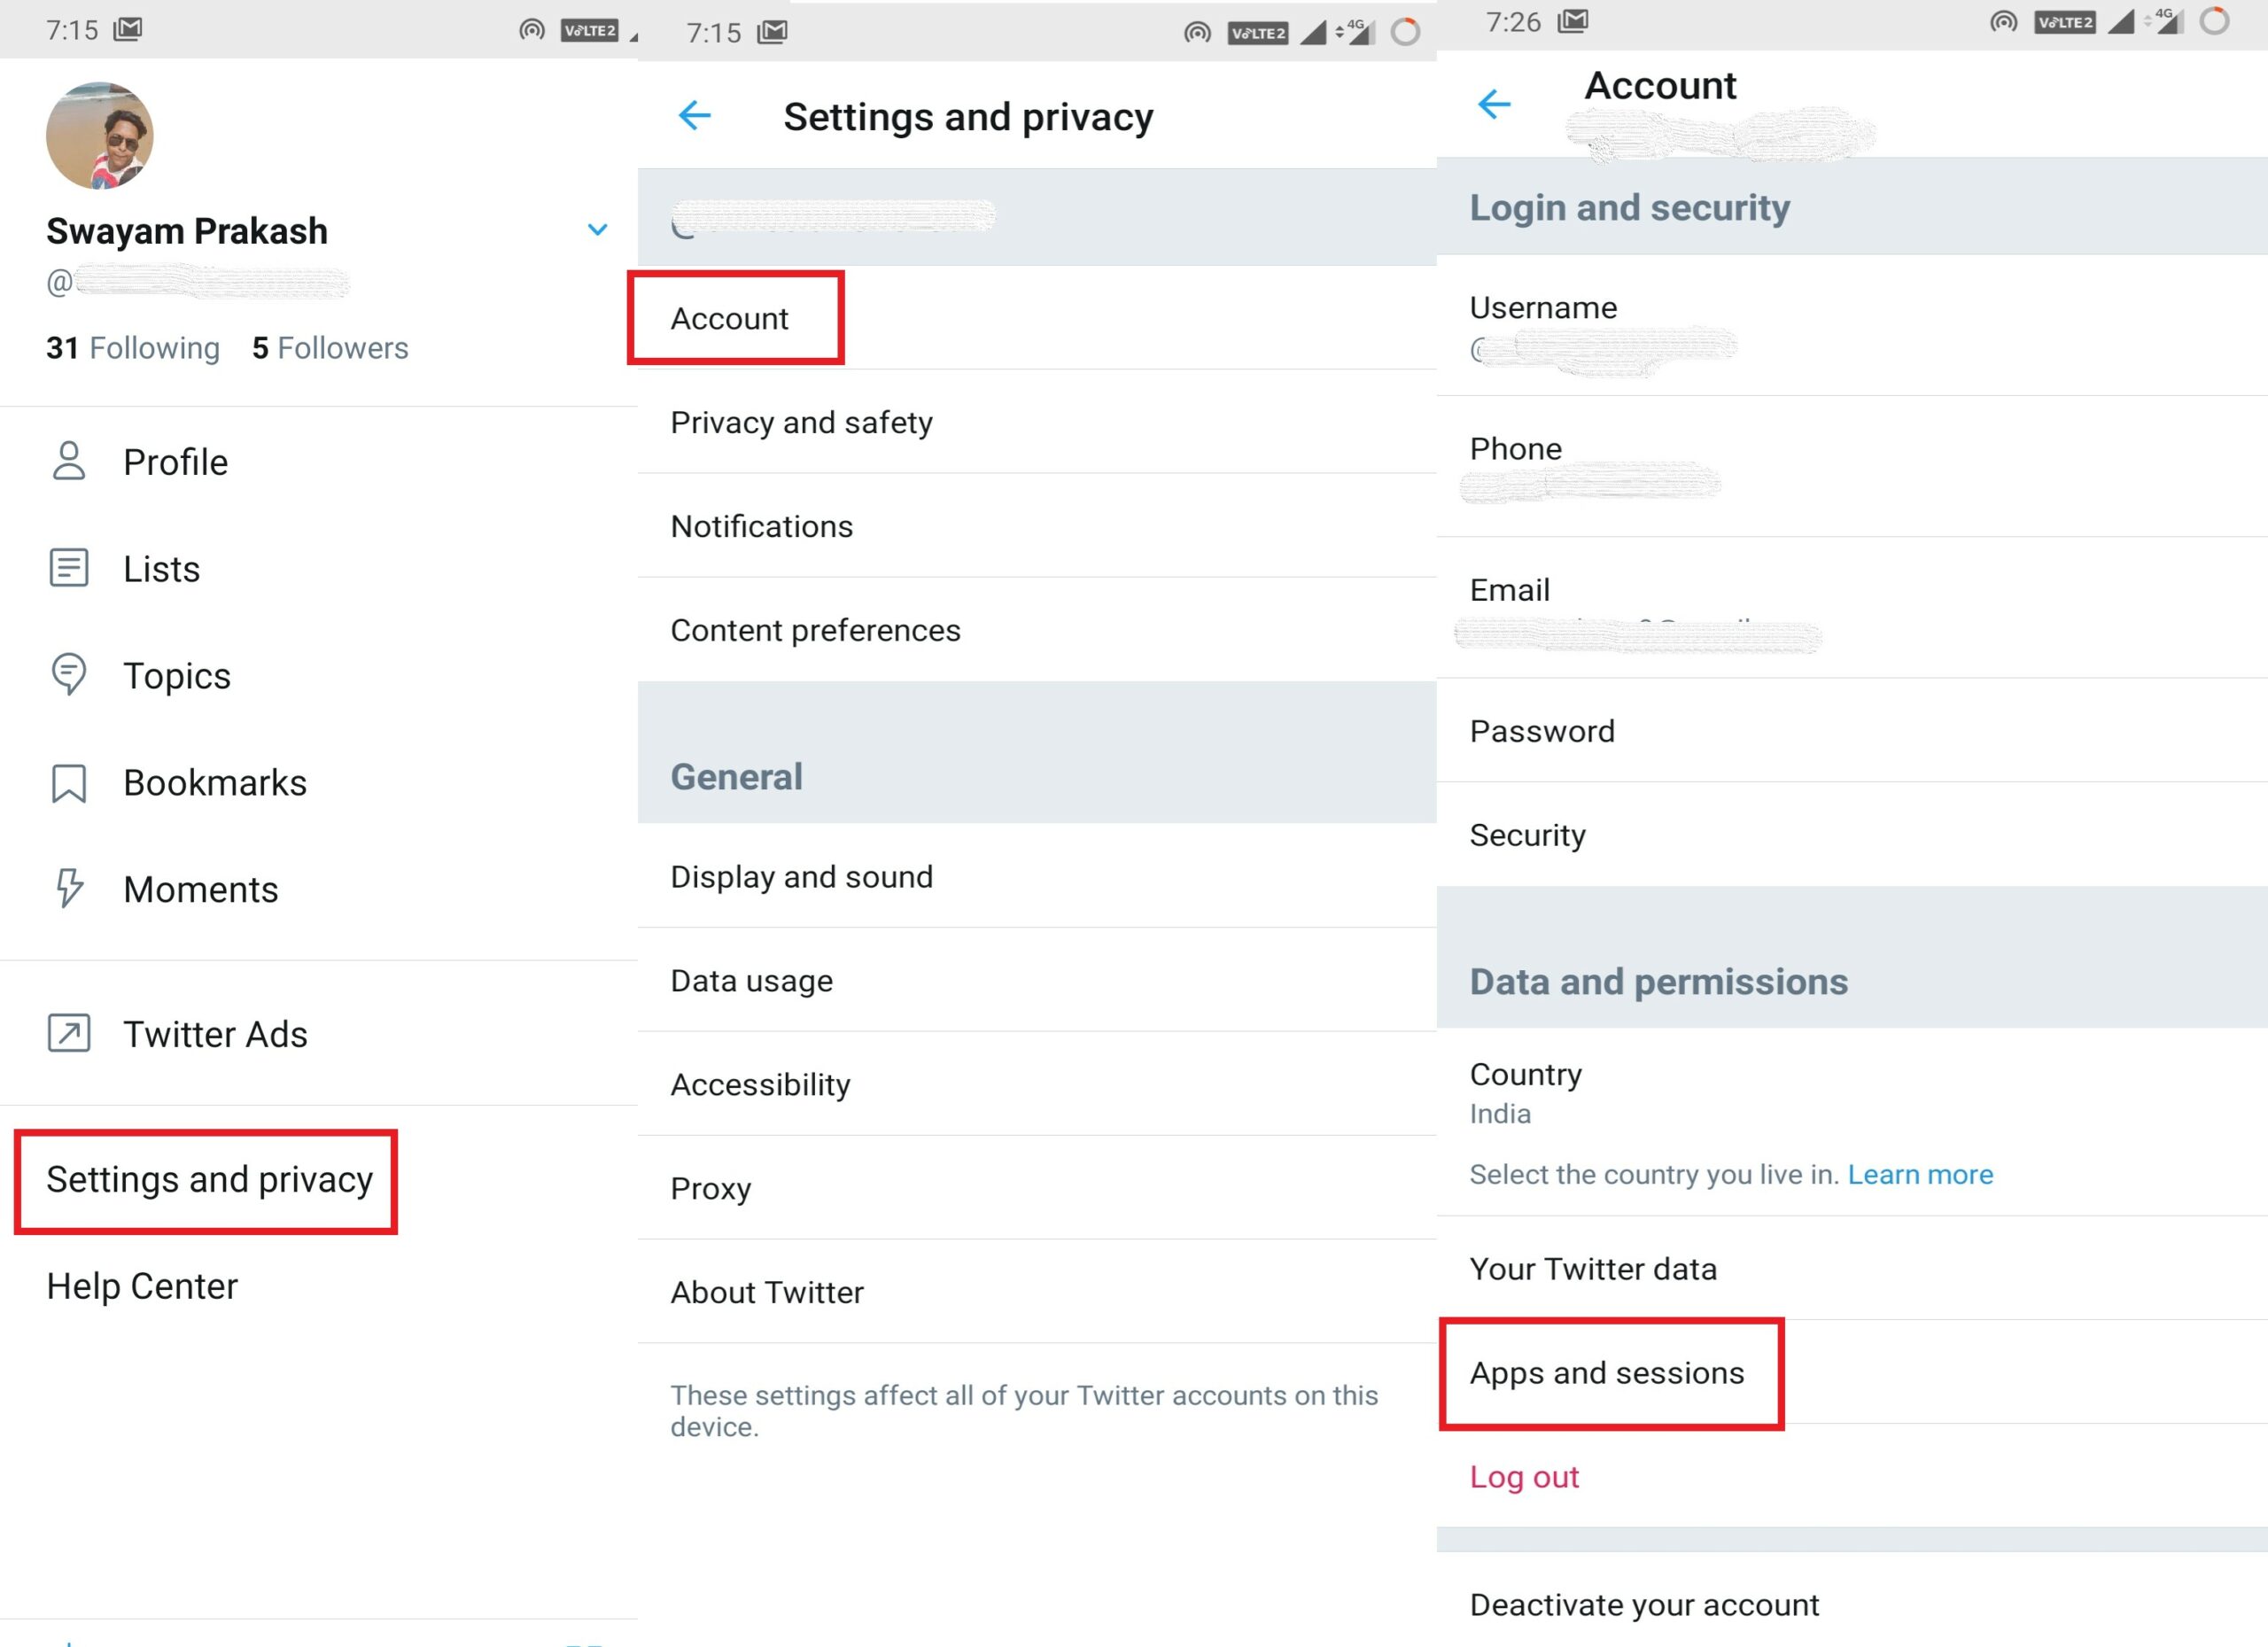Tap the Moments icon in sidebar
Viewport: 2268px width, 1647px height.
click(66, 888)
